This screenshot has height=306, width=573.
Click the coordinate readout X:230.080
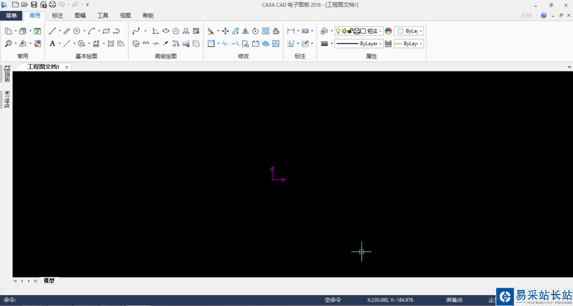[390, 300]
